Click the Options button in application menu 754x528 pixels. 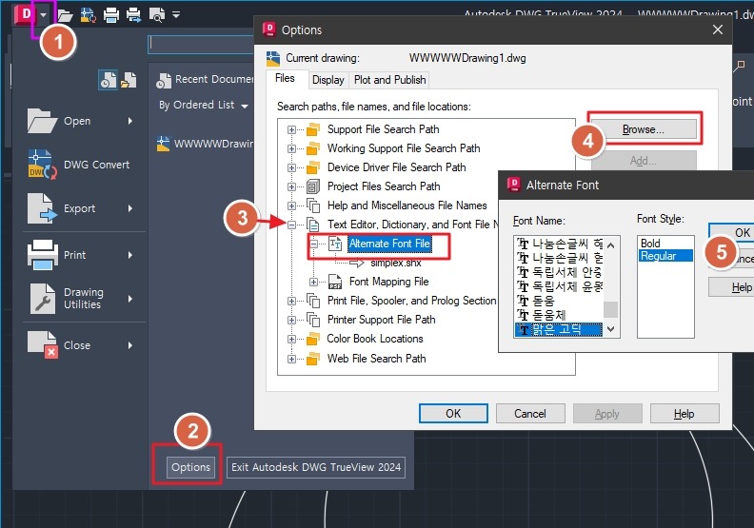point(191,467)
